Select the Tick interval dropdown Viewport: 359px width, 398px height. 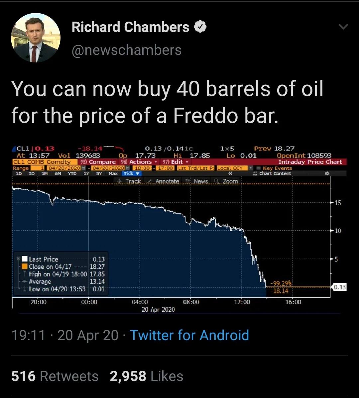click(131, 174)
